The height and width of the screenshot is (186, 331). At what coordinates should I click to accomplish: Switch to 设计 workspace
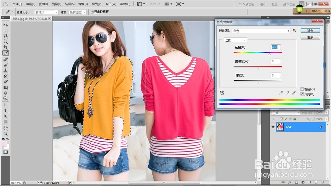point(263,4)
